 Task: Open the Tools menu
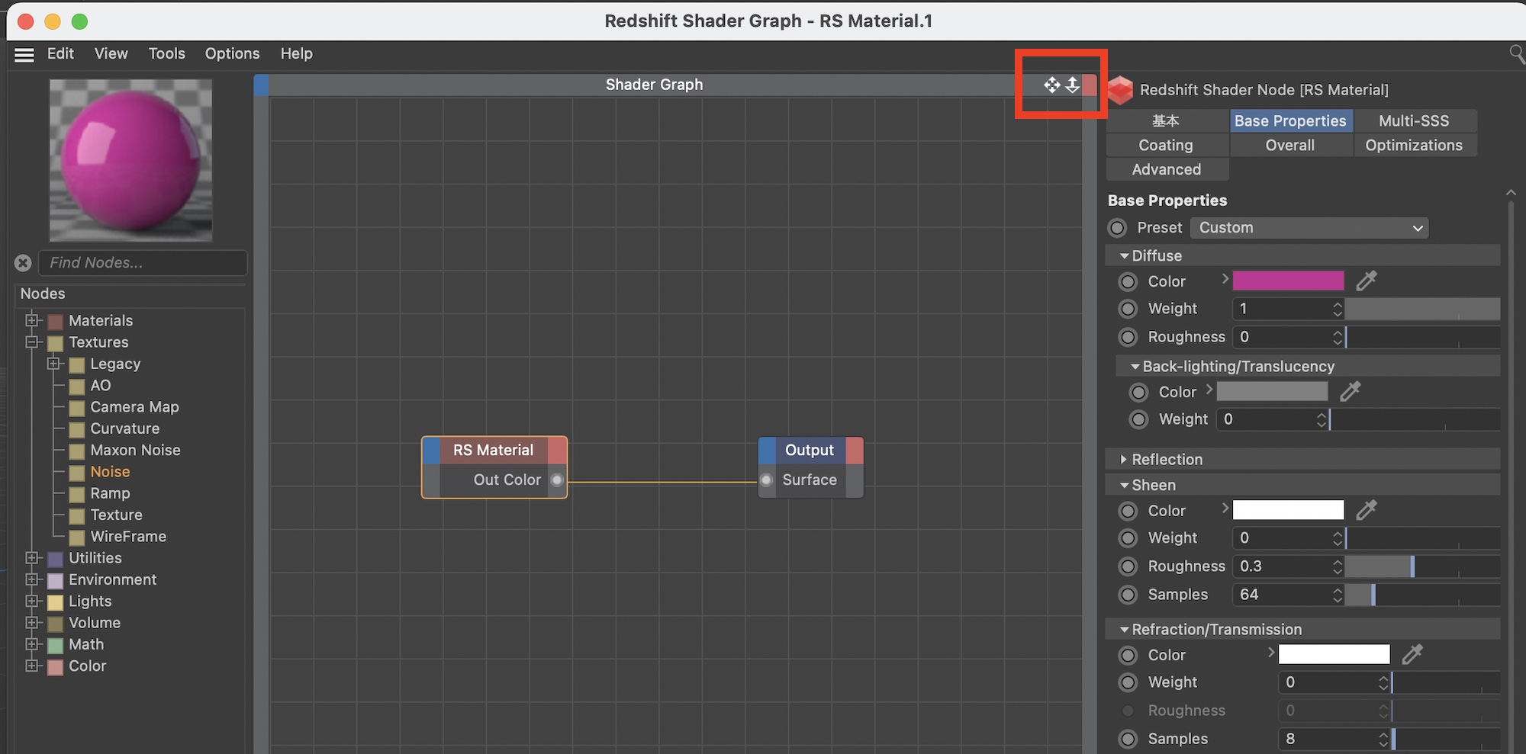click(166, 53)
